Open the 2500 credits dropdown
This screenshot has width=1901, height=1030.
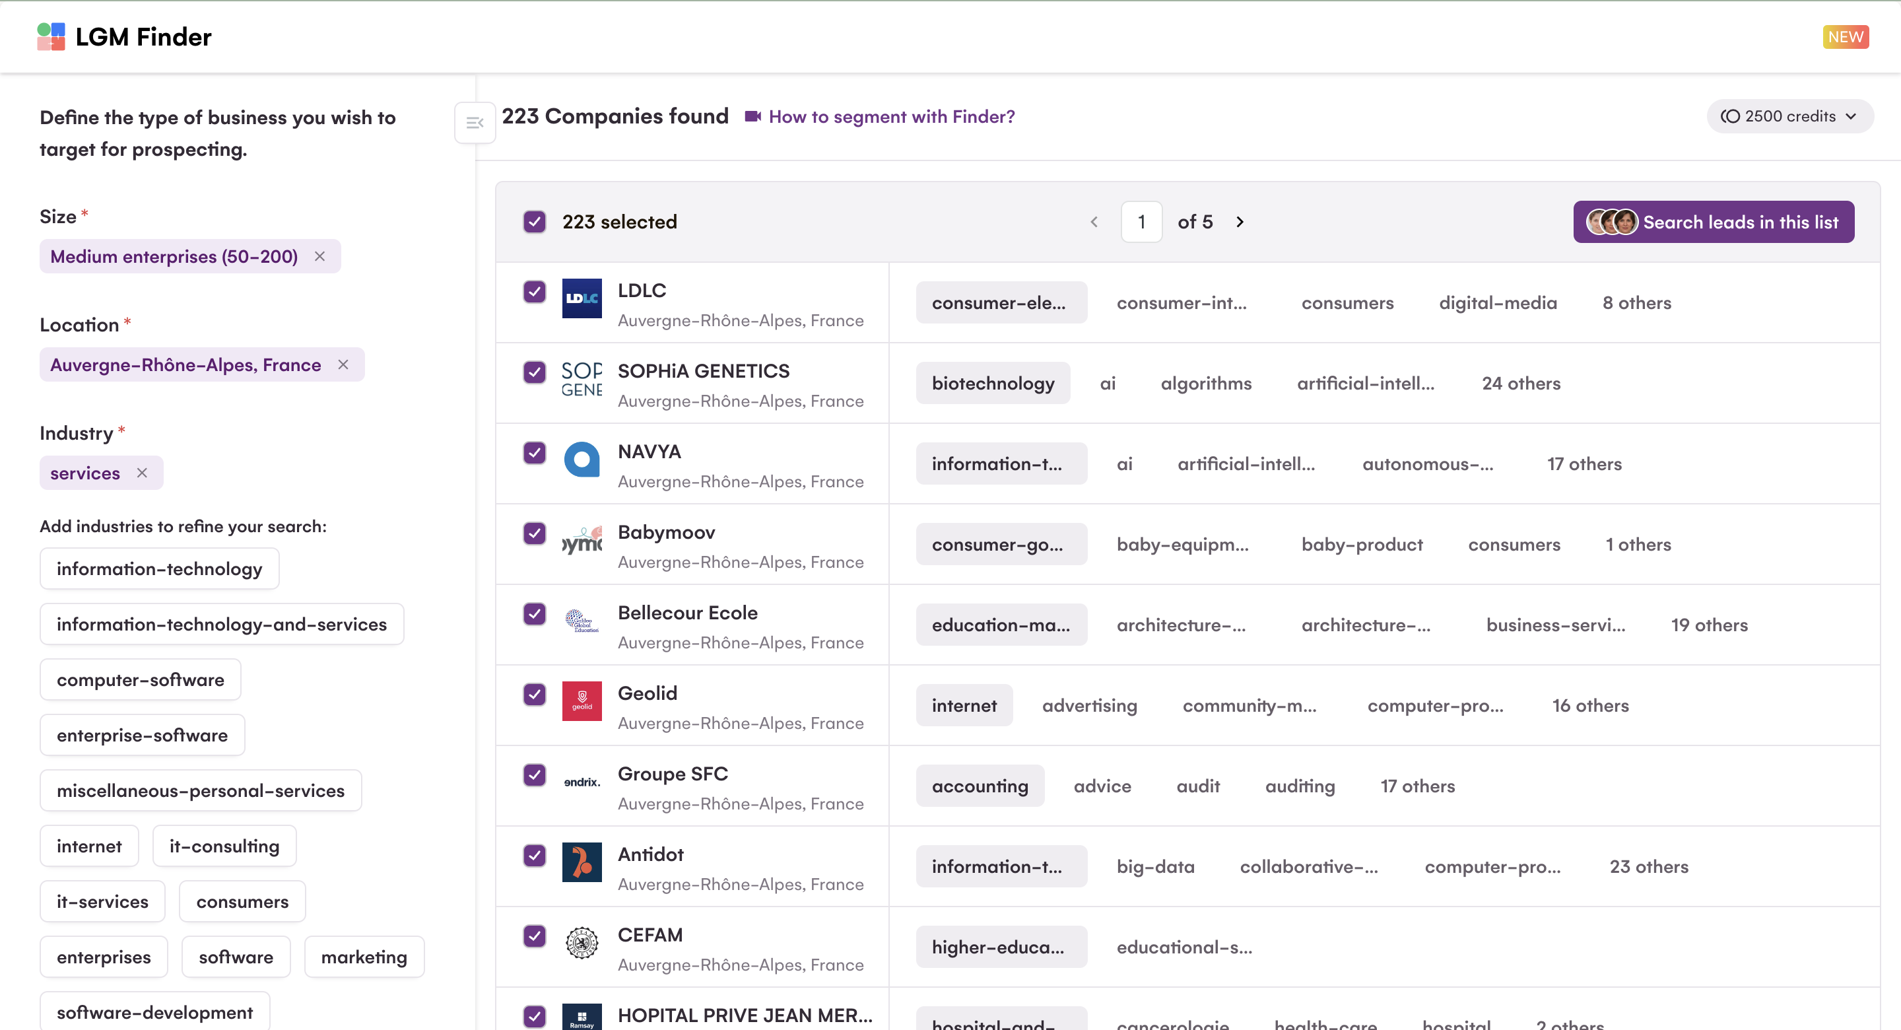click(1789, 117)
